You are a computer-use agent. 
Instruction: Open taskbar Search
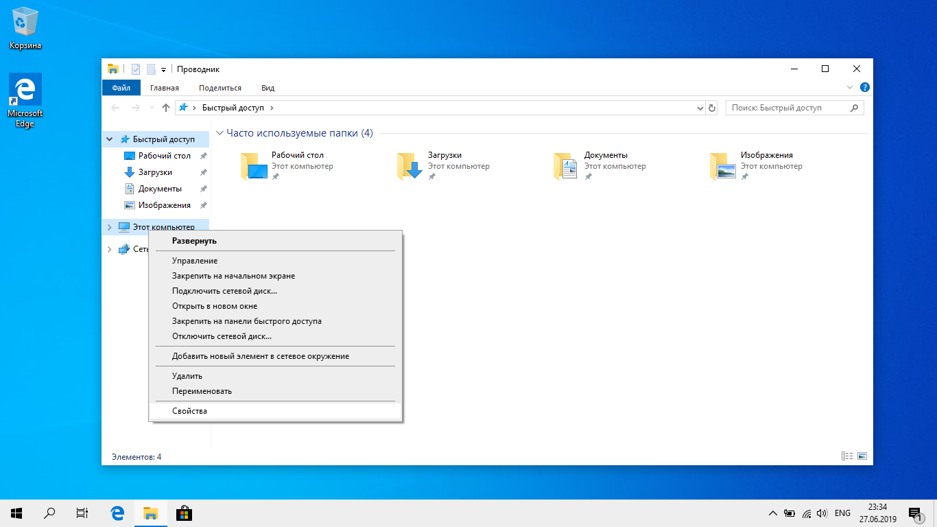pos(49,513)
